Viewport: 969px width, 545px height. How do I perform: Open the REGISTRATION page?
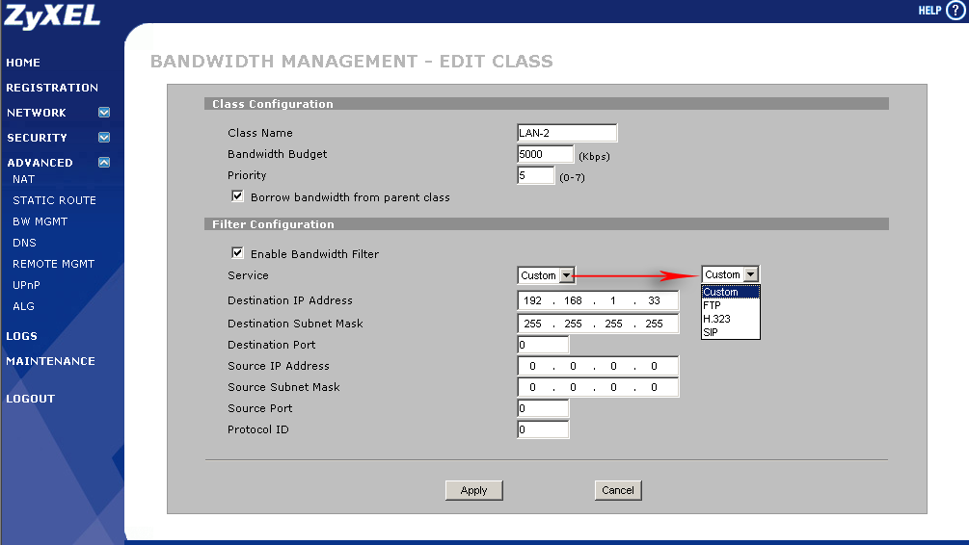pyautogui.click(x=52, y=88)
